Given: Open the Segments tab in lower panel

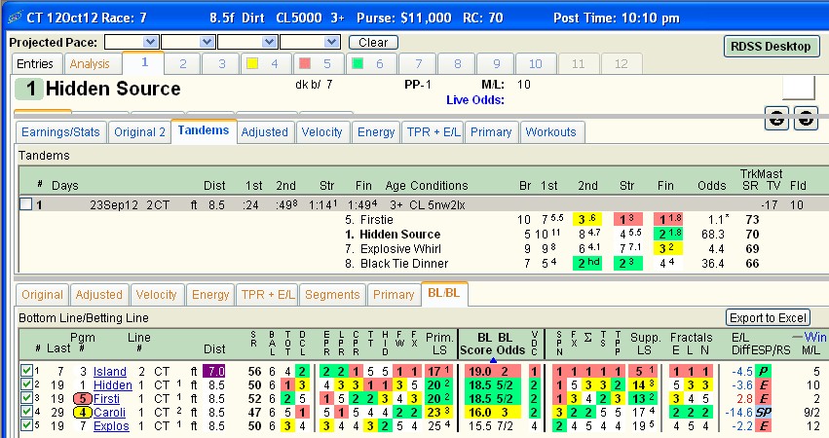Looking at the screenshot, I should [332, 294].
